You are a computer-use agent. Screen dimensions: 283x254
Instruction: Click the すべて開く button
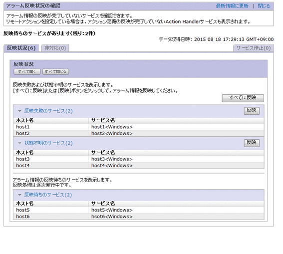point(27,72)
